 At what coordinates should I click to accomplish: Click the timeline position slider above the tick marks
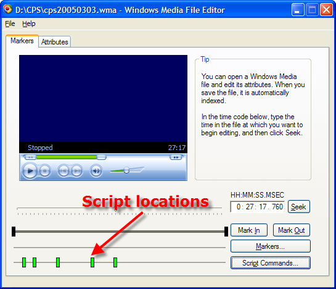click(115, 209)
